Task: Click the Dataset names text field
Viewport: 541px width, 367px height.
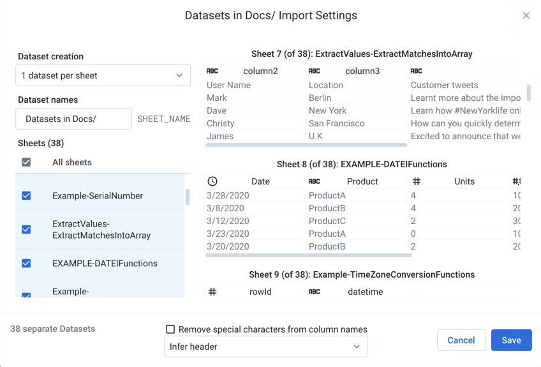Action: (x=73, y=119)
